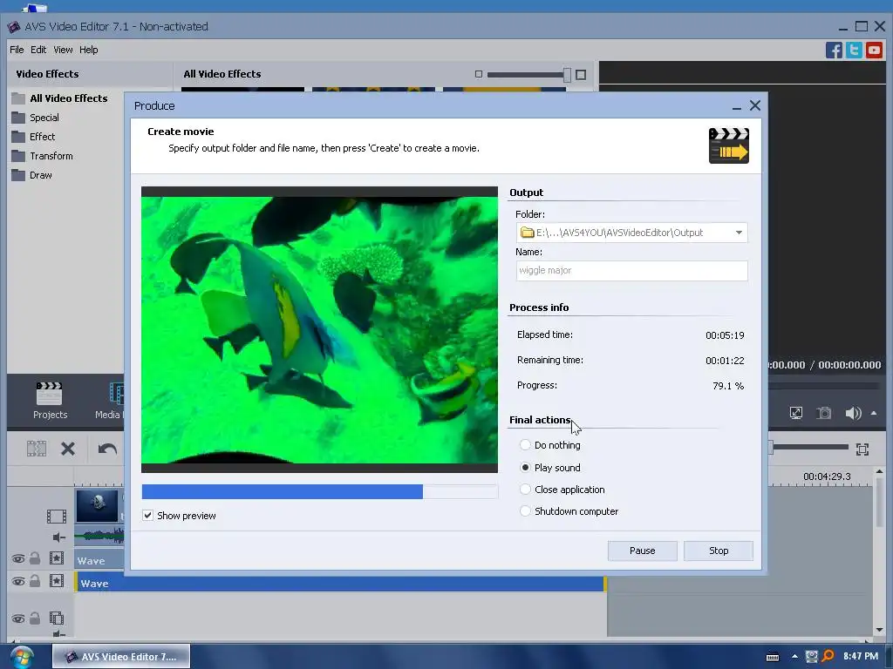This screenshot has width=893, height=669.
Task: Click timeline scrollbar up arrow
Action: point(879,471)
